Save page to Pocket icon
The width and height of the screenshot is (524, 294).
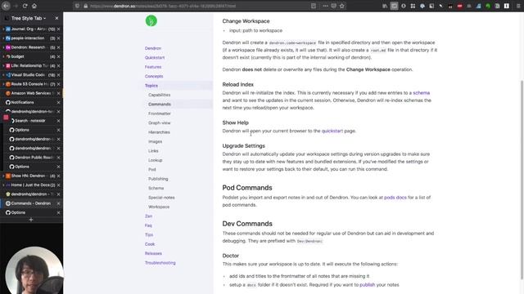[x=333, y=6]
